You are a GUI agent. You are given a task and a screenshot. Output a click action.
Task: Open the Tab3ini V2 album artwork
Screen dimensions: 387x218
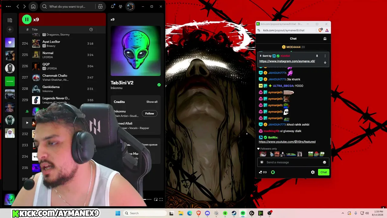point(135,51)
